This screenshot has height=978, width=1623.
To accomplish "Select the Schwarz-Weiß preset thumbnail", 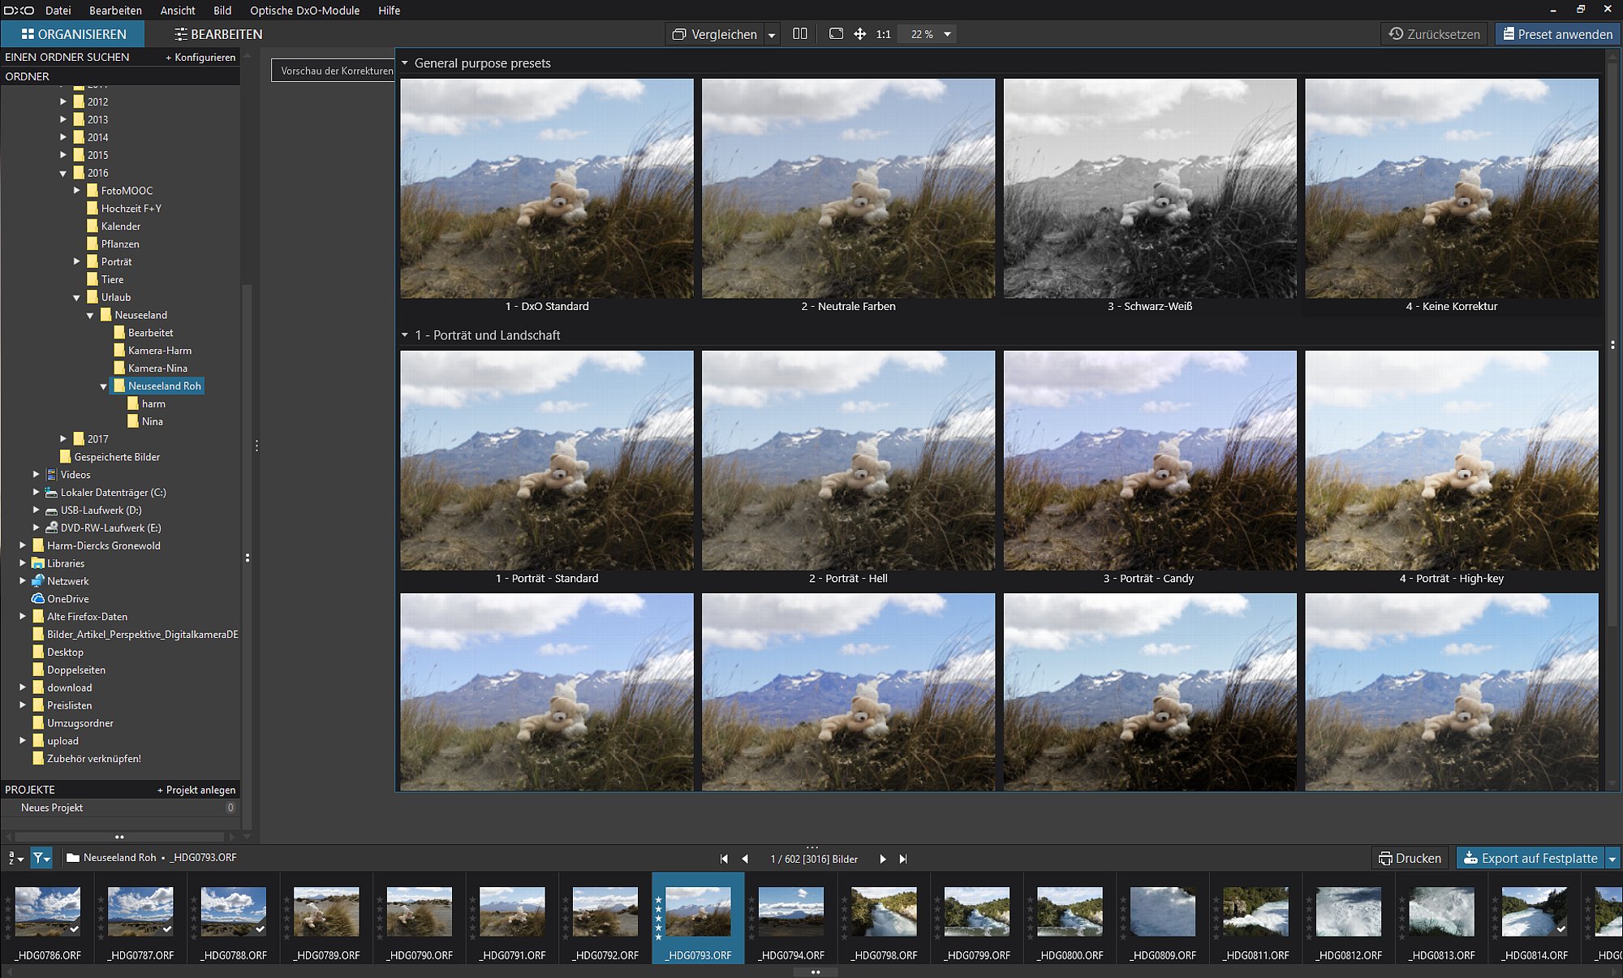I will 1150,188.
